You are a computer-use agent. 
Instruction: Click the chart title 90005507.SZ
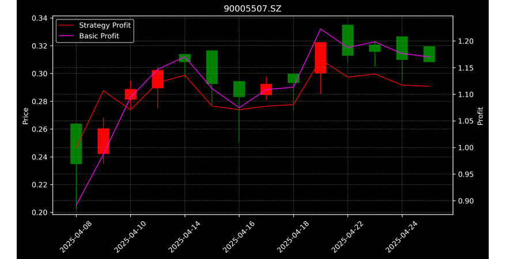pos(252,9)
